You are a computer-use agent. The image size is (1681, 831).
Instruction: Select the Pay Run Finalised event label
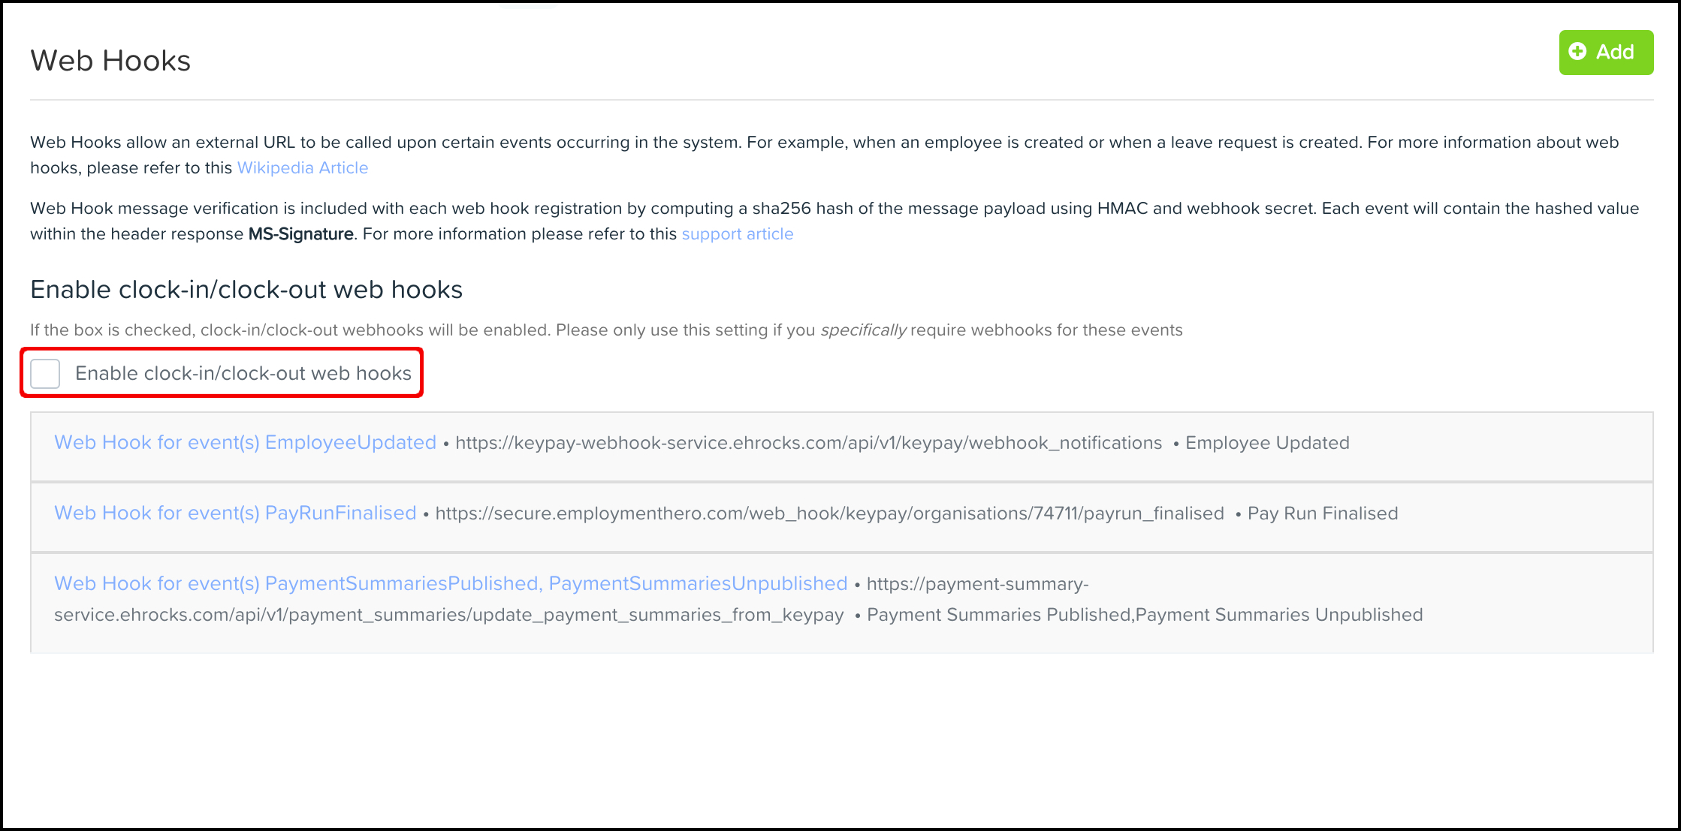coord(1322,513)
